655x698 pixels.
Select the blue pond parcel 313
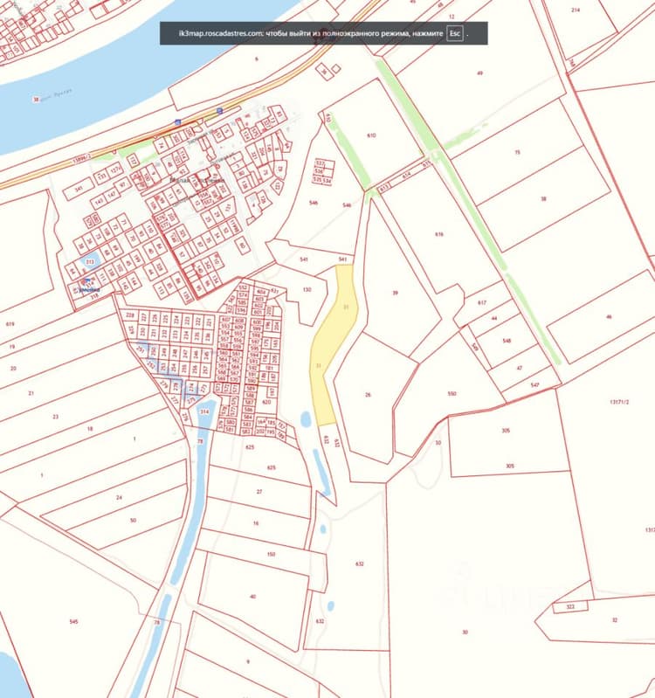click(90, 262)
